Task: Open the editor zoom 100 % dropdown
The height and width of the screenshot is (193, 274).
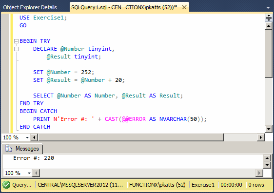Action: (27, 137)
